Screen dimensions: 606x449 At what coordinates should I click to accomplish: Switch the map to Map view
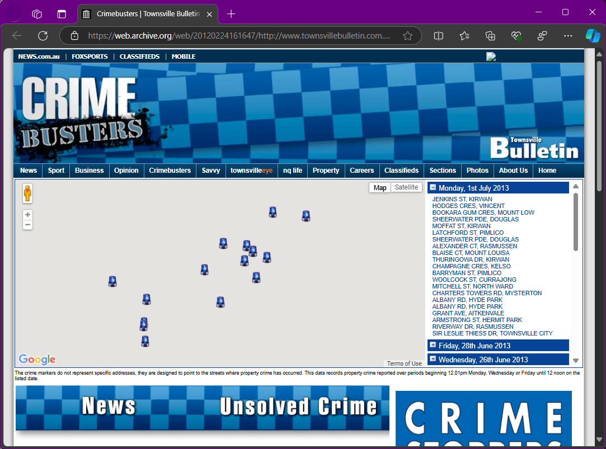tap(380, 187)
